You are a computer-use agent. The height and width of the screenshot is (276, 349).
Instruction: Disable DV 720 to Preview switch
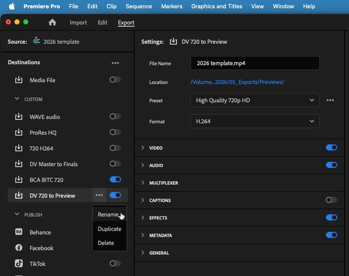(115, 195)
